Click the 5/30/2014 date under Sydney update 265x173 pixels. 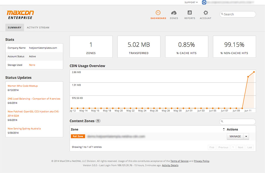(13, 133)
